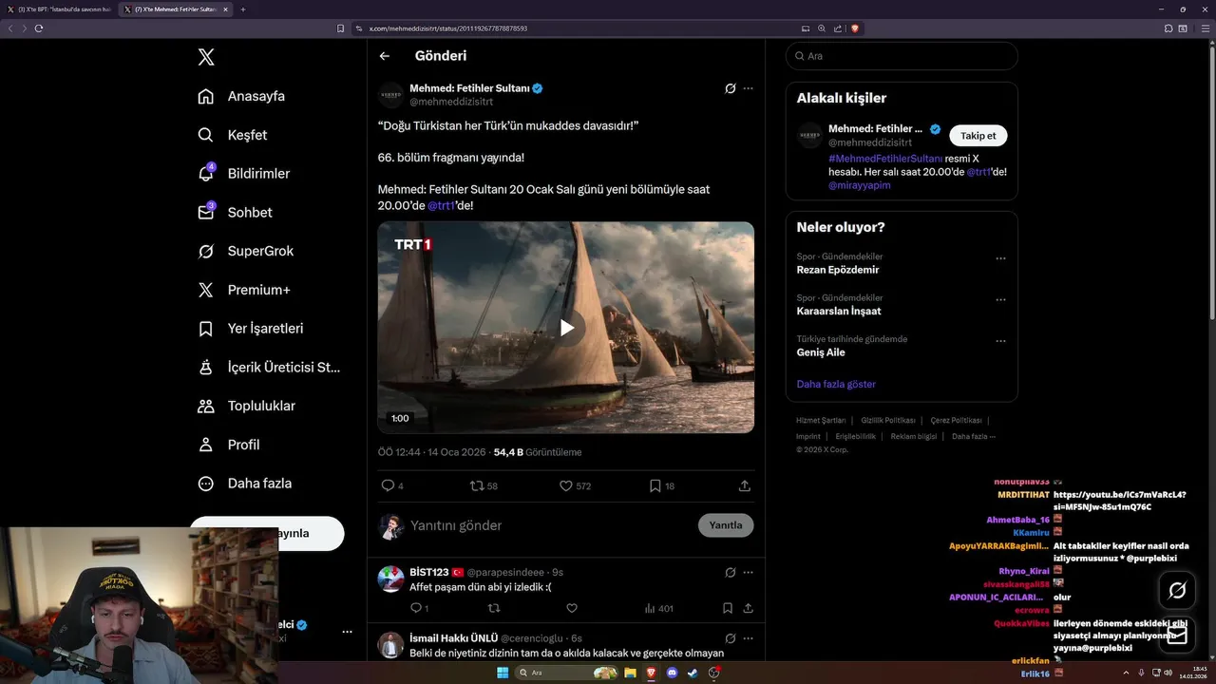Open more options on Mehmed's main post
Image resolution: width=1216 pixels, height=684 pixels.
click(x=749, y=88)
